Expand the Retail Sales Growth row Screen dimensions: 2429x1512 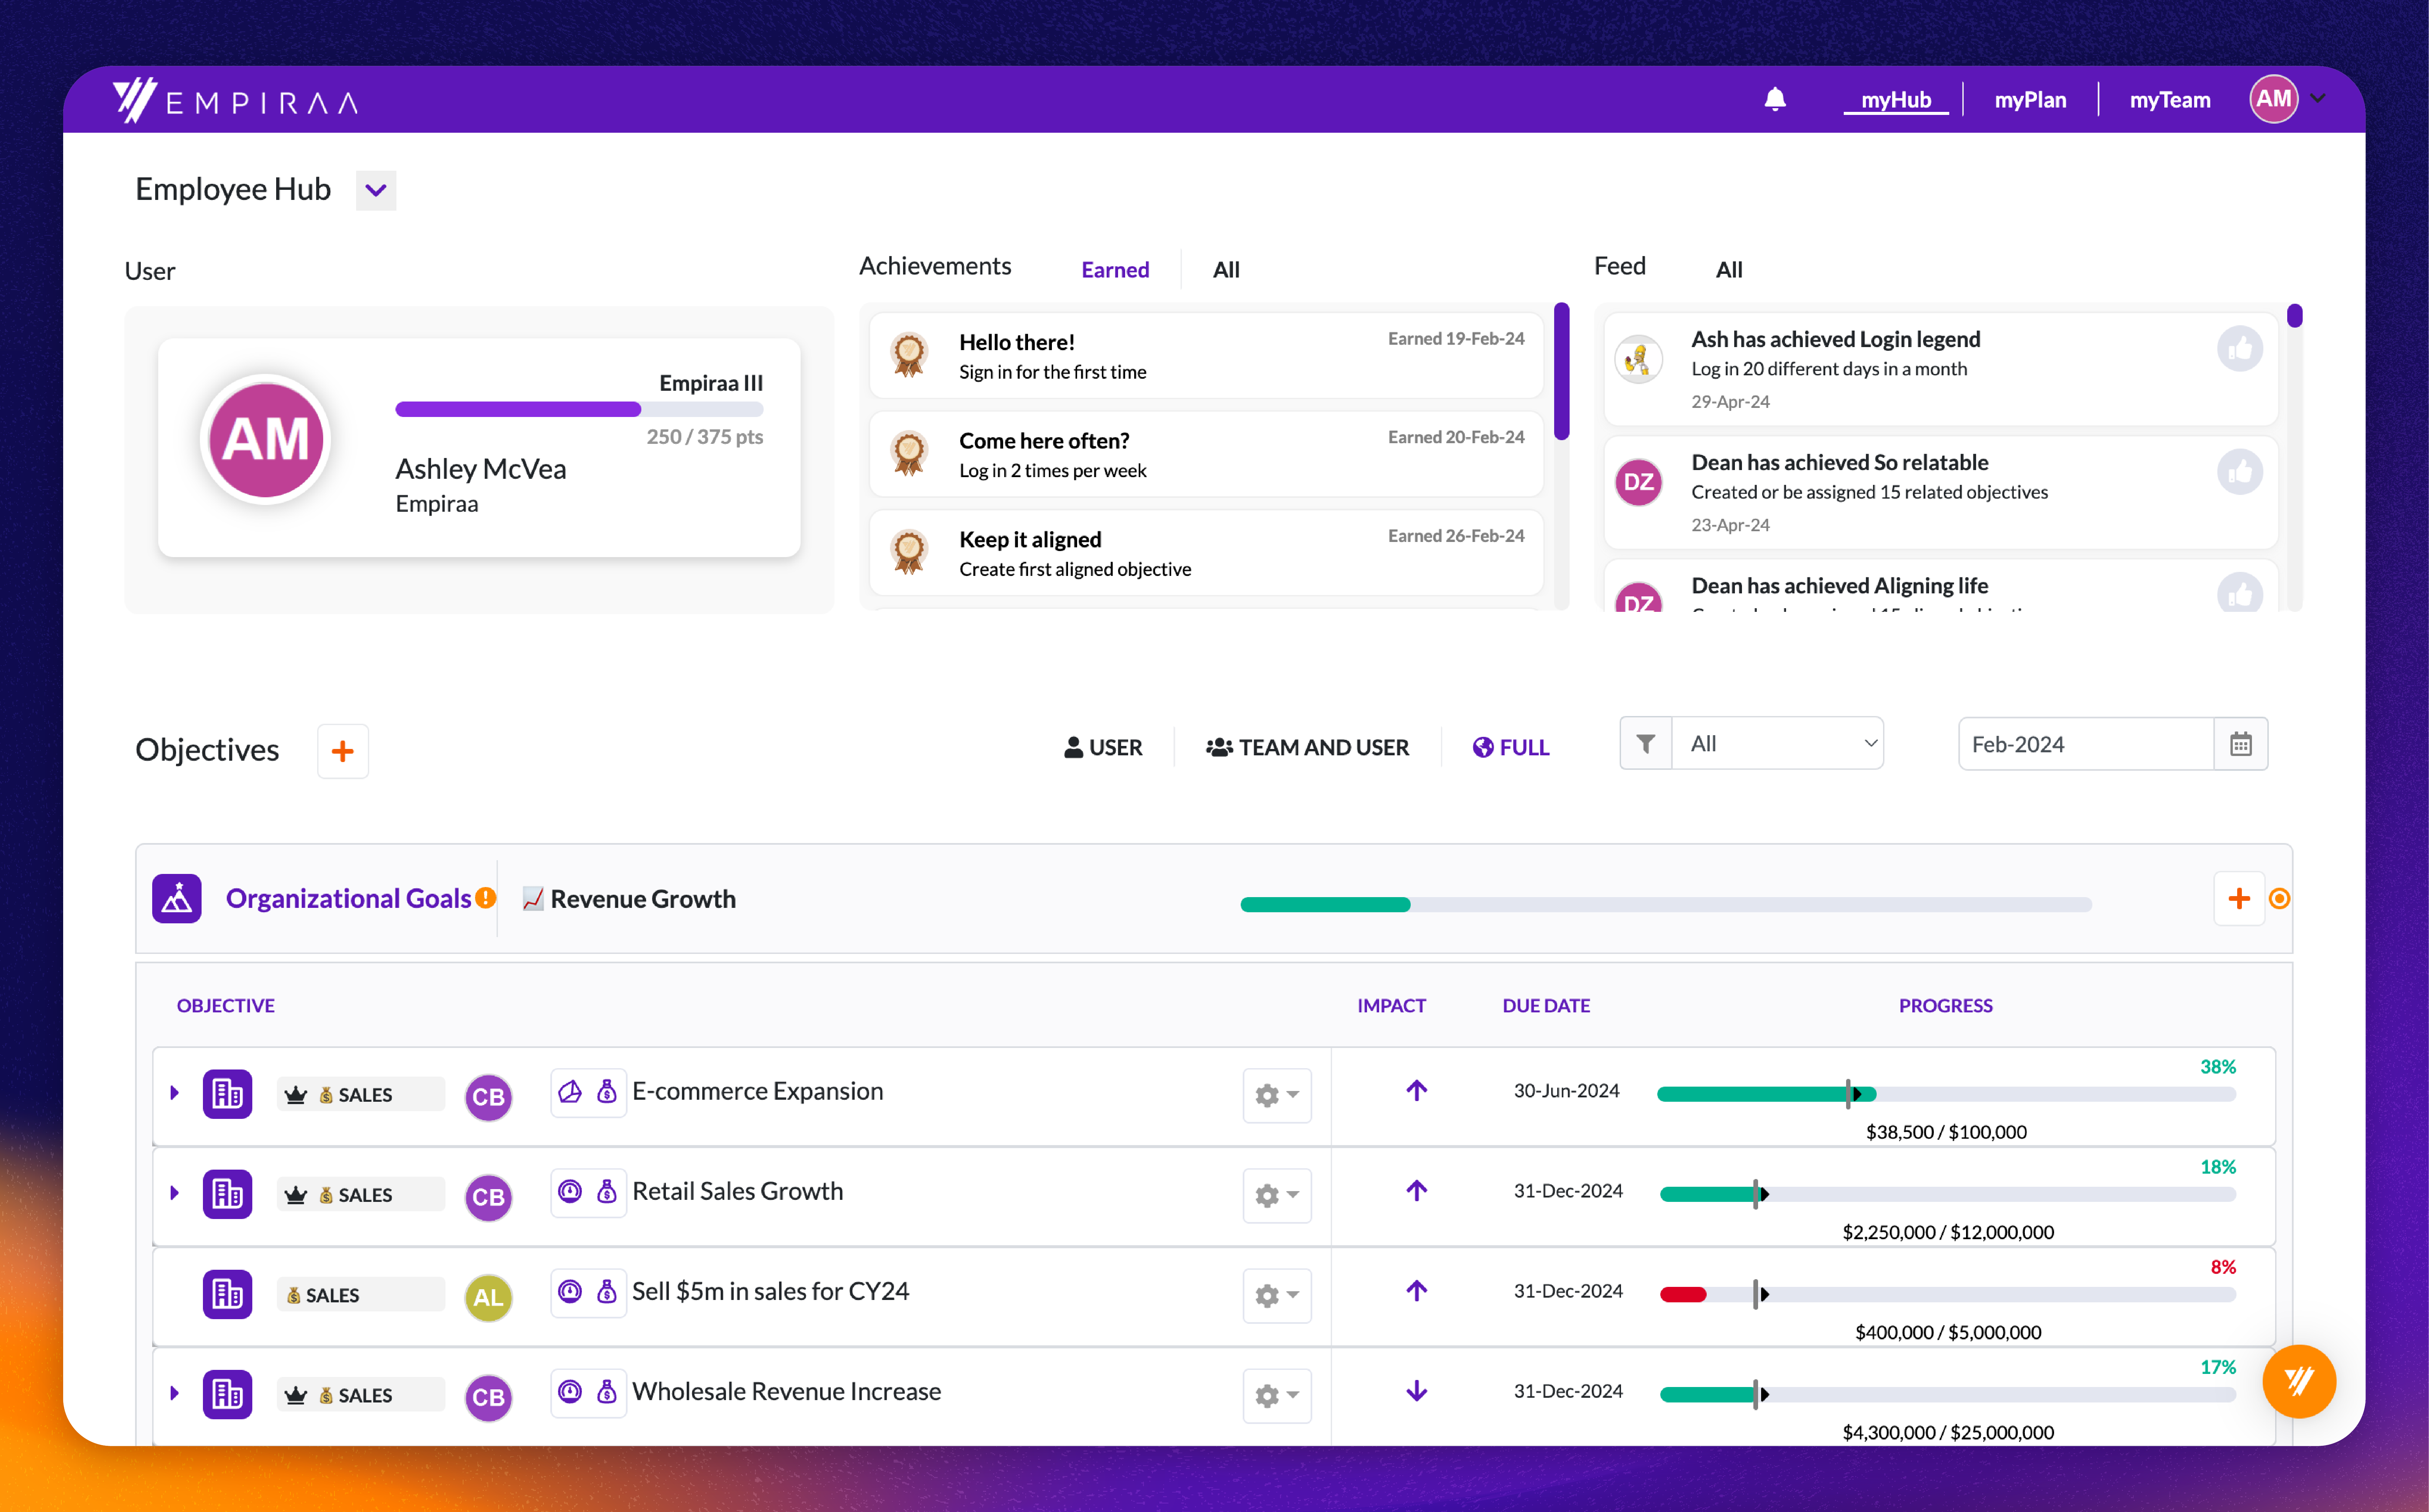(175, 1193)
